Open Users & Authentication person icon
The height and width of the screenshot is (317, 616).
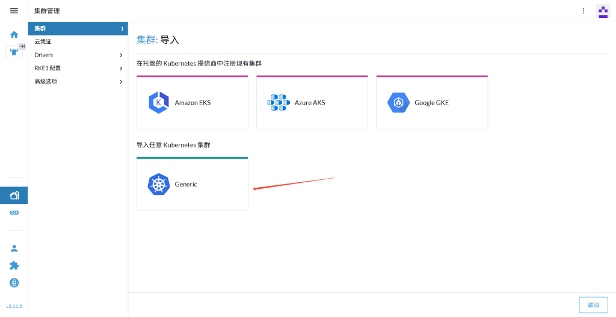tap(14, 248)
